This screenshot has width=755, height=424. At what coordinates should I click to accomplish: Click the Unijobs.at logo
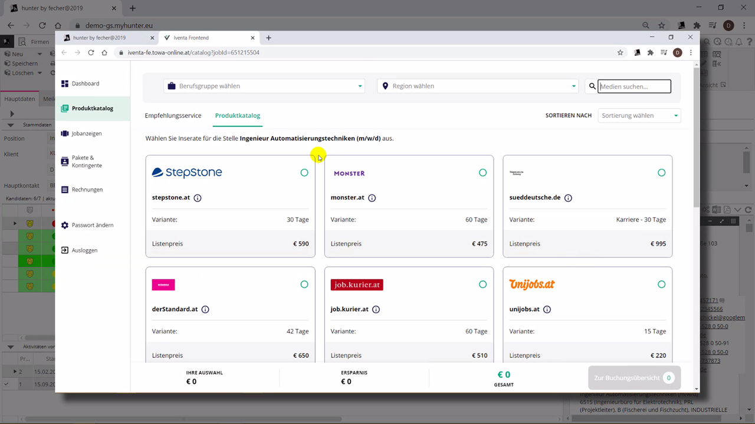point(532,284)
